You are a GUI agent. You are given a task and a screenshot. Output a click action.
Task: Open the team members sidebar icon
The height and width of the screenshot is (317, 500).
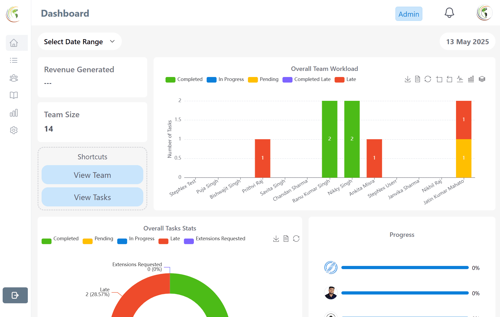point(14,78)
